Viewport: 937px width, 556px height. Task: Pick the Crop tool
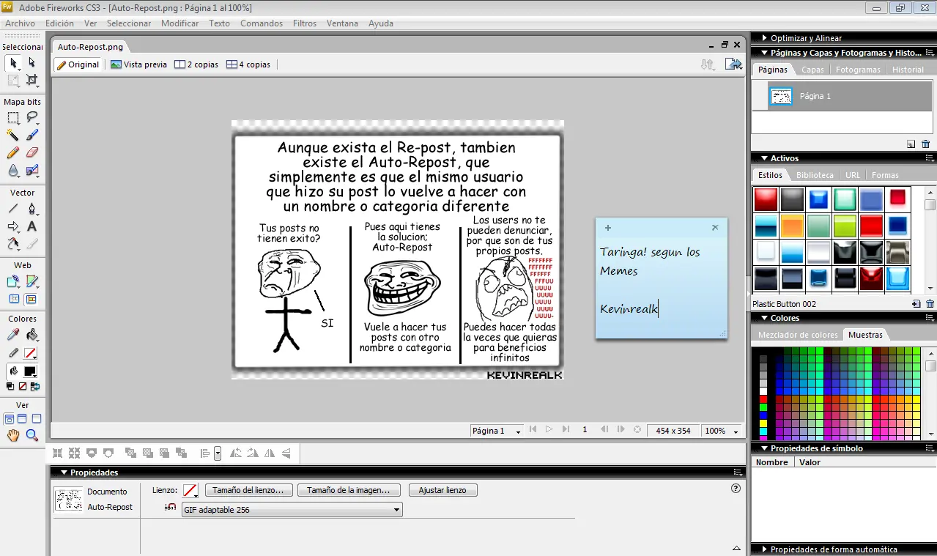32,80
